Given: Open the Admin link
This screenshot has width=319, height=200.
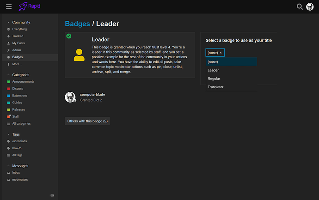Looking at the screenshot, I should [17, 50].
